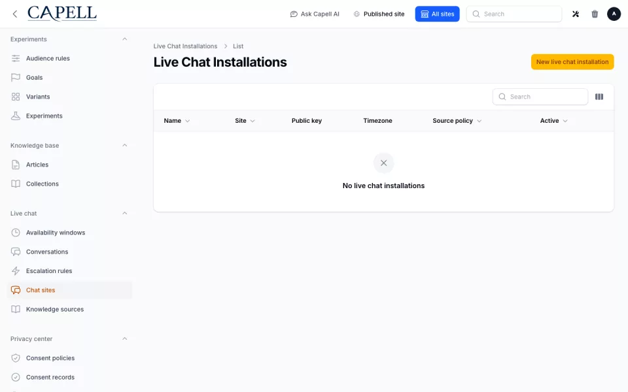The image size is (628, 392).
Task: Collapse the Privacy center sidebar group
Action: tap(124, 339)
